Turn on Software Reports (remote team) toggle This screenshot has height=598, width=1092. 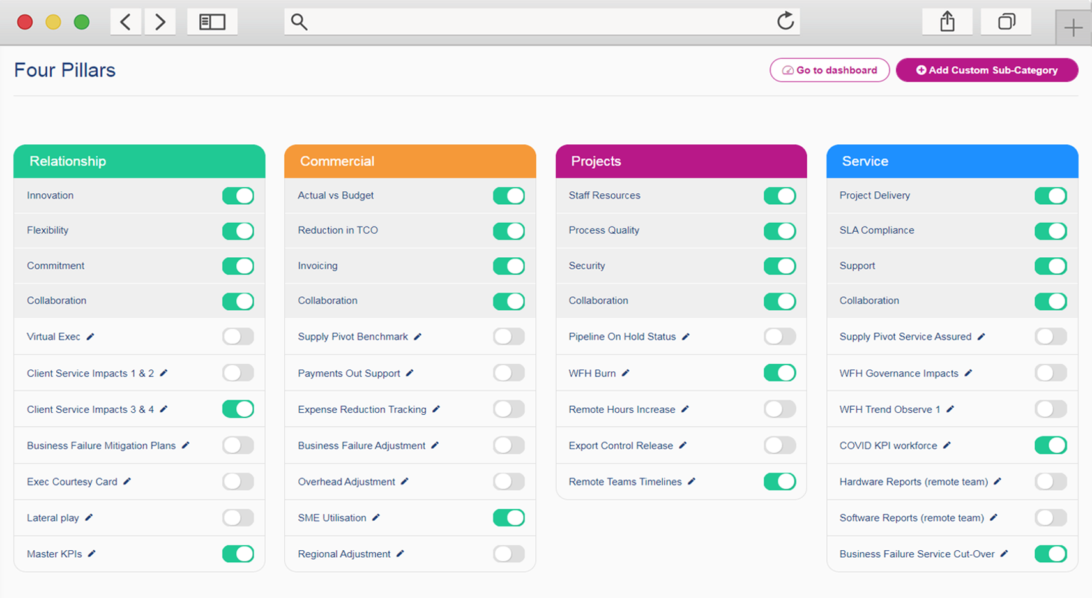pos(1050,518)
